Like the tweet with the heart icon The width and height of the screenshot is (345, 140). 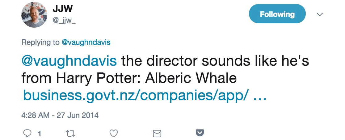pyautogui.click(x=114, y=133)
